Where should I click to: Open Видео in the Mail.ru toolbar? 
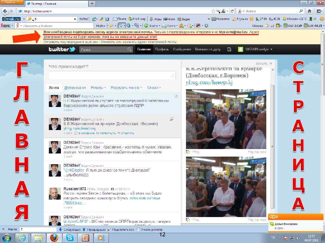tap(184, 19)
